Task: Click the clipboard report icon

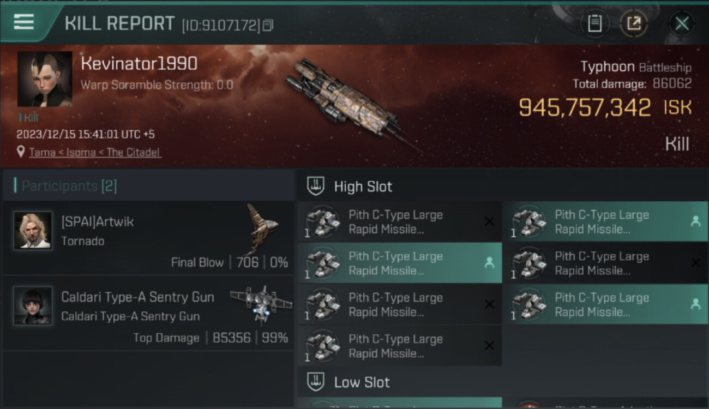Action: [x=594, y=23]
